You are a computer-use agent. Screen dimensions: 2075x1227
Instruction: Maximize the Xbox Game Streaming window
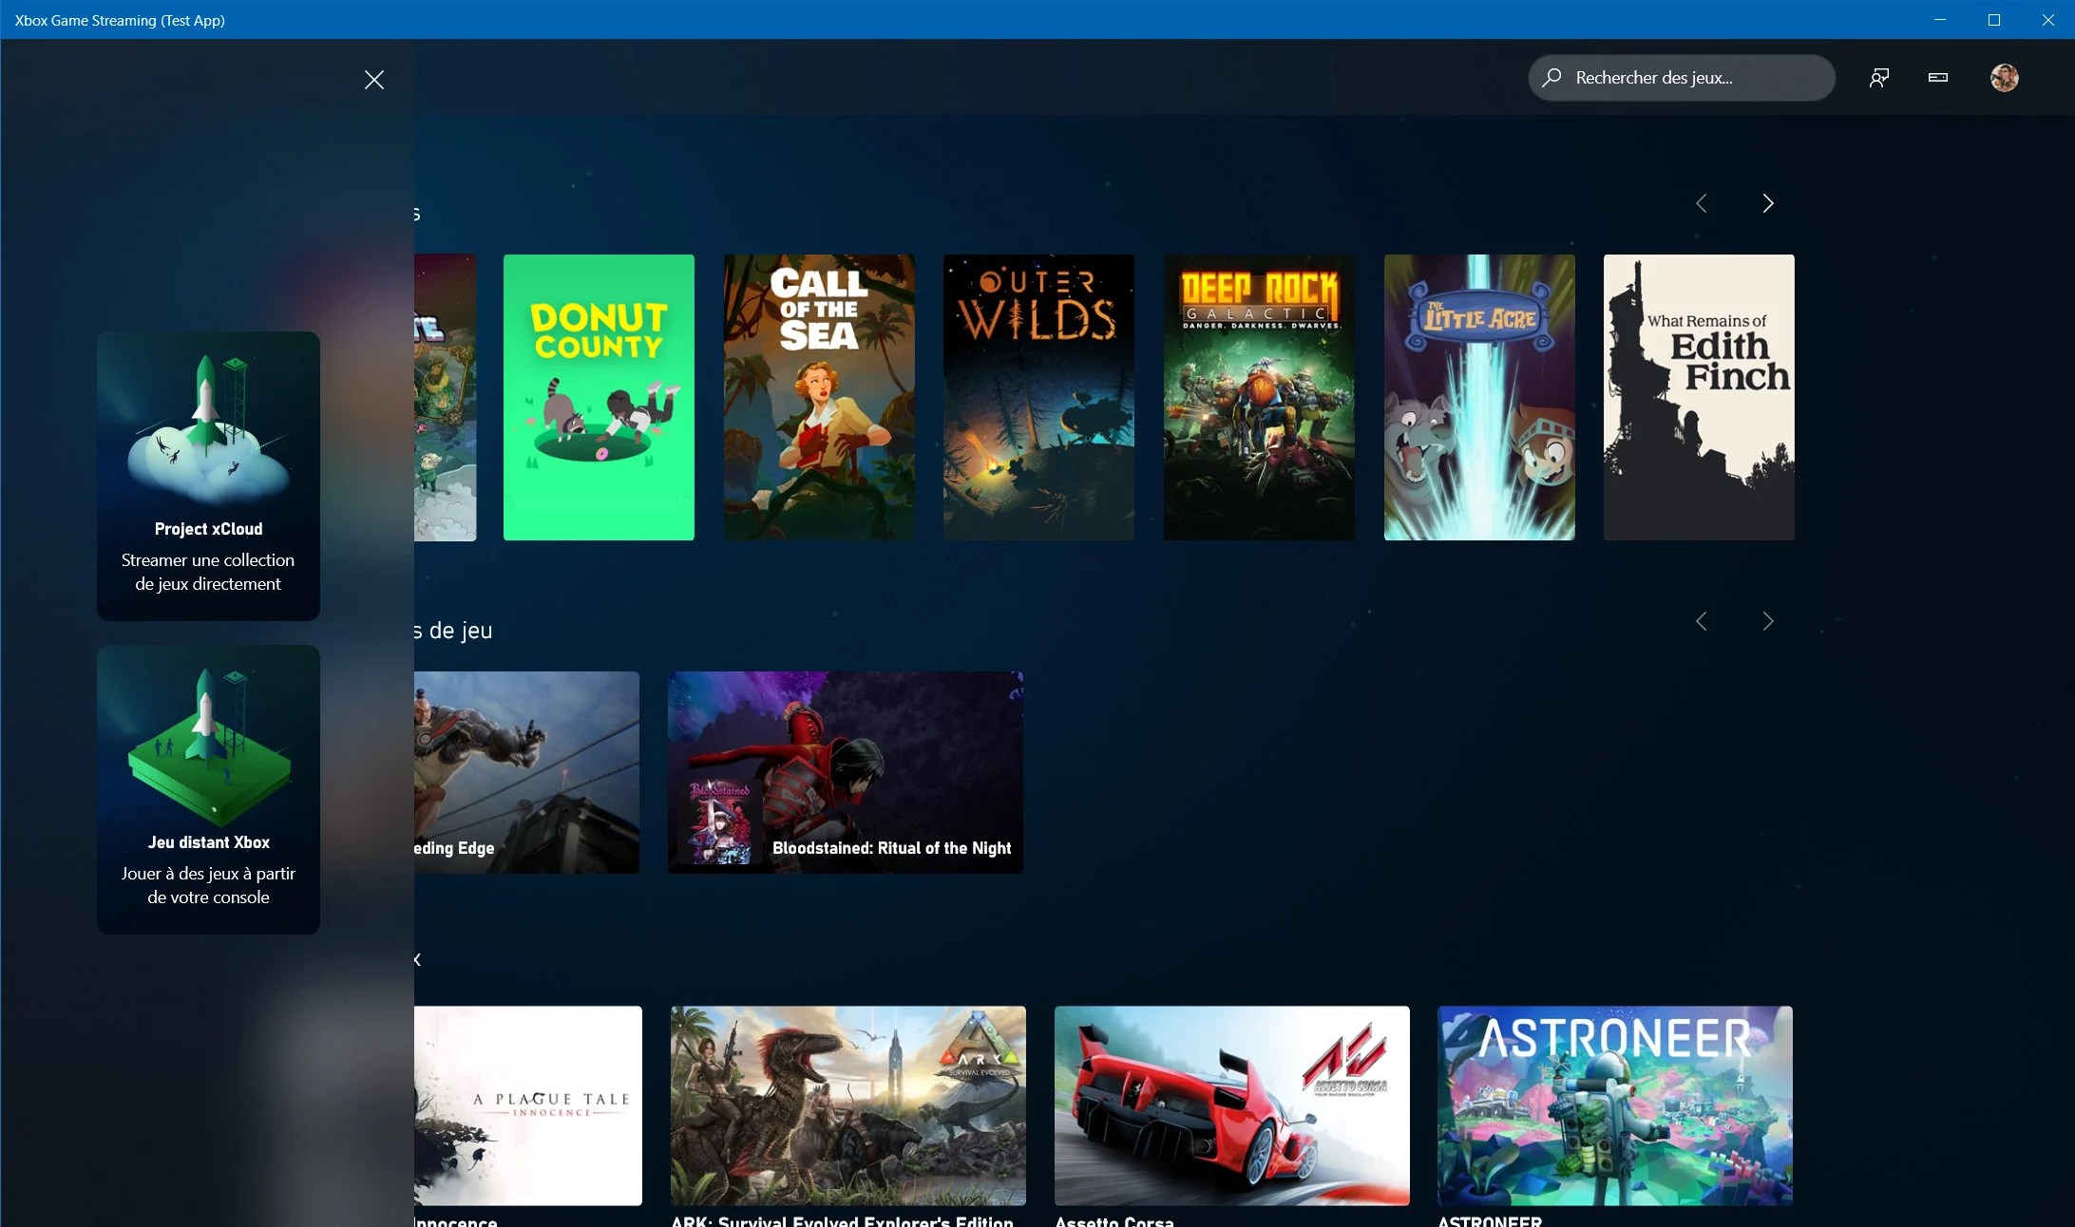coord(1994,20)
